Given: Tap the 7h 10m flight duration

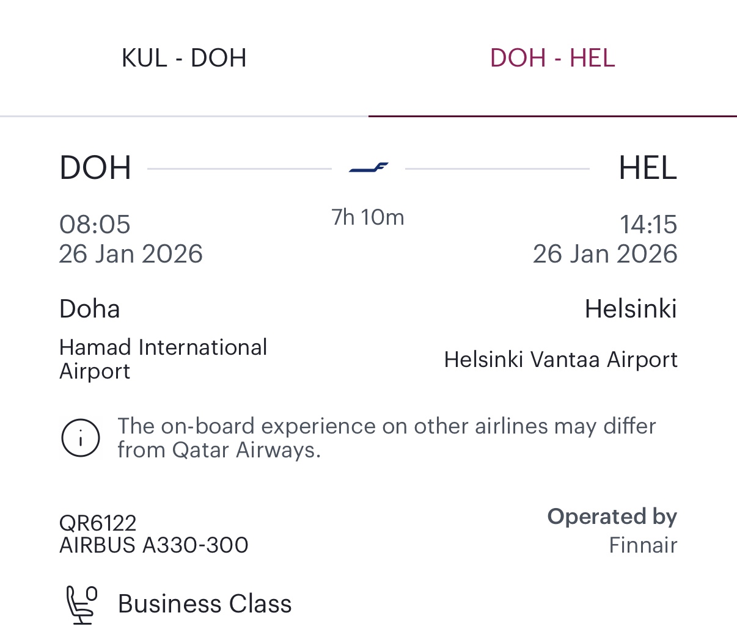Looking at the screenshot, I should tap(368, 217).
